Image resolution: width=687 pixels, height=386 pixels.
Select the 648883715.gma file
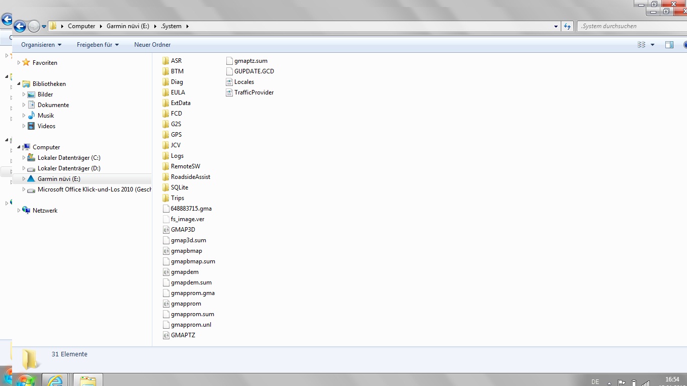coord(188,209)
